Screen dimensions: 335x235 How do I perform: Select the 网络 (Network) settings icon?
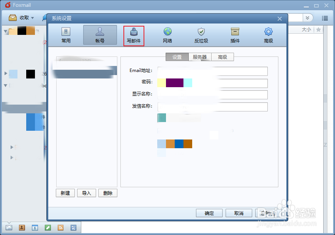tap(167, 35)
